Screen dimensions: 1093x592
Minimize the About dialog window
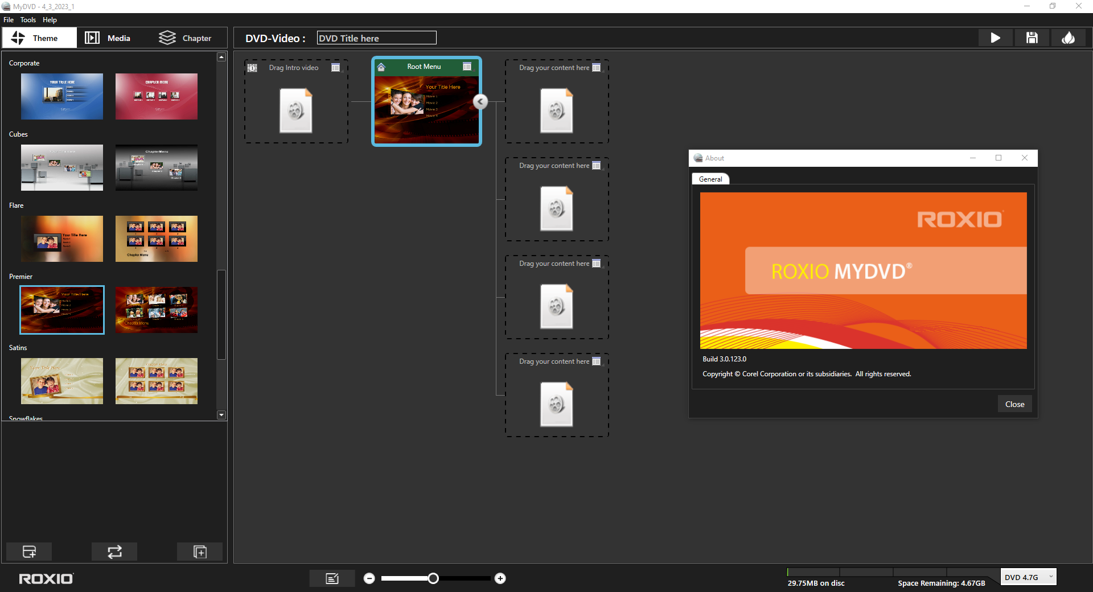click(973, 158)
